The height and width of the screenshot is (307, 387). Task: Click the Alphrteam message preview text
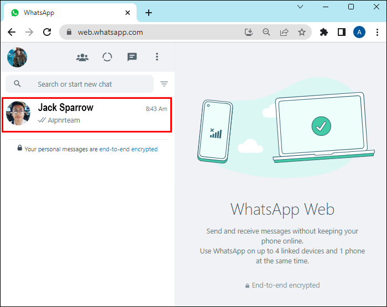[x=64, y=120]
